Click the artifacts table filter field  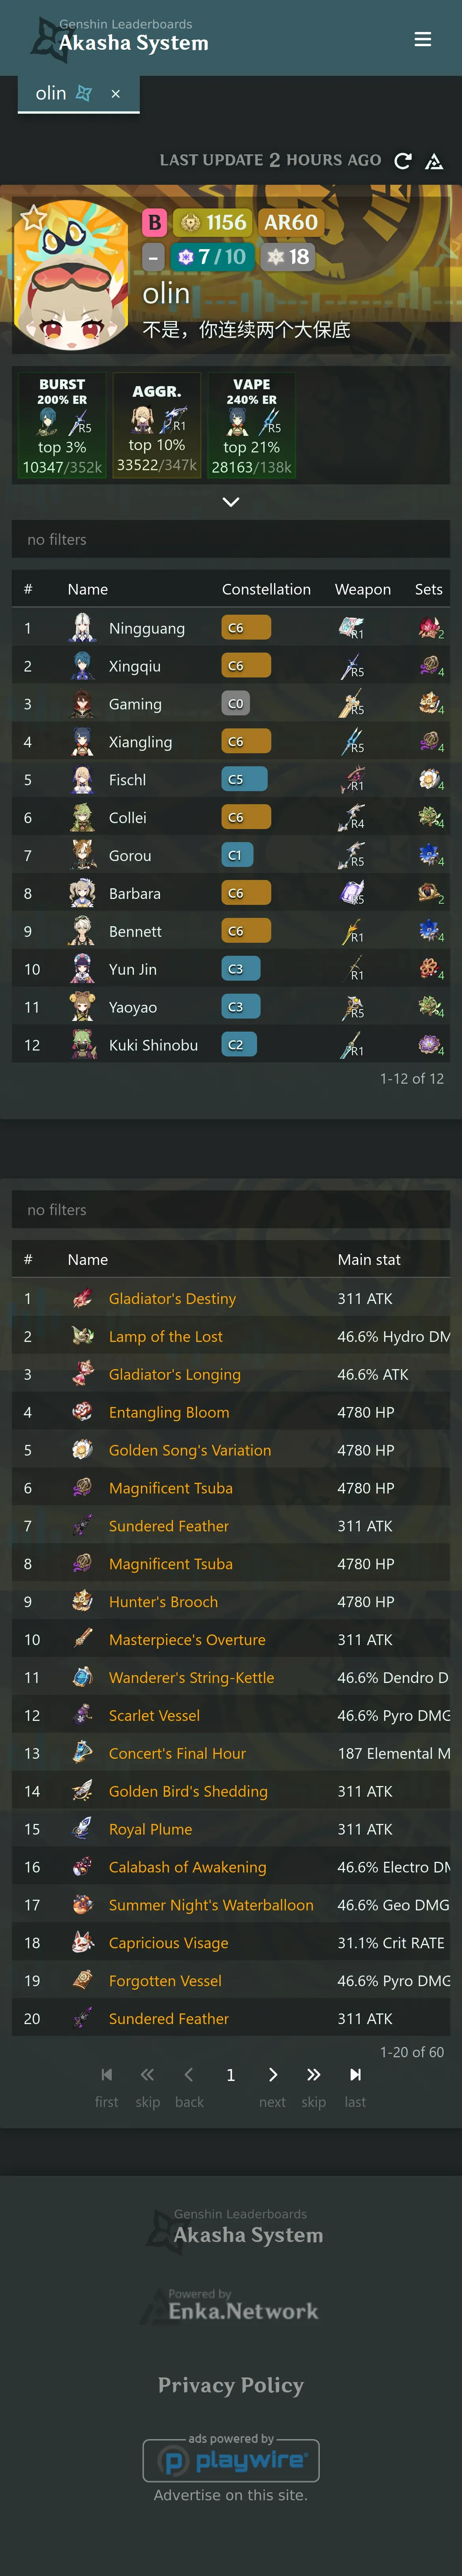point(231,1210)
